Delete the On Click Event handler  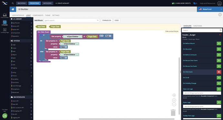219,72
